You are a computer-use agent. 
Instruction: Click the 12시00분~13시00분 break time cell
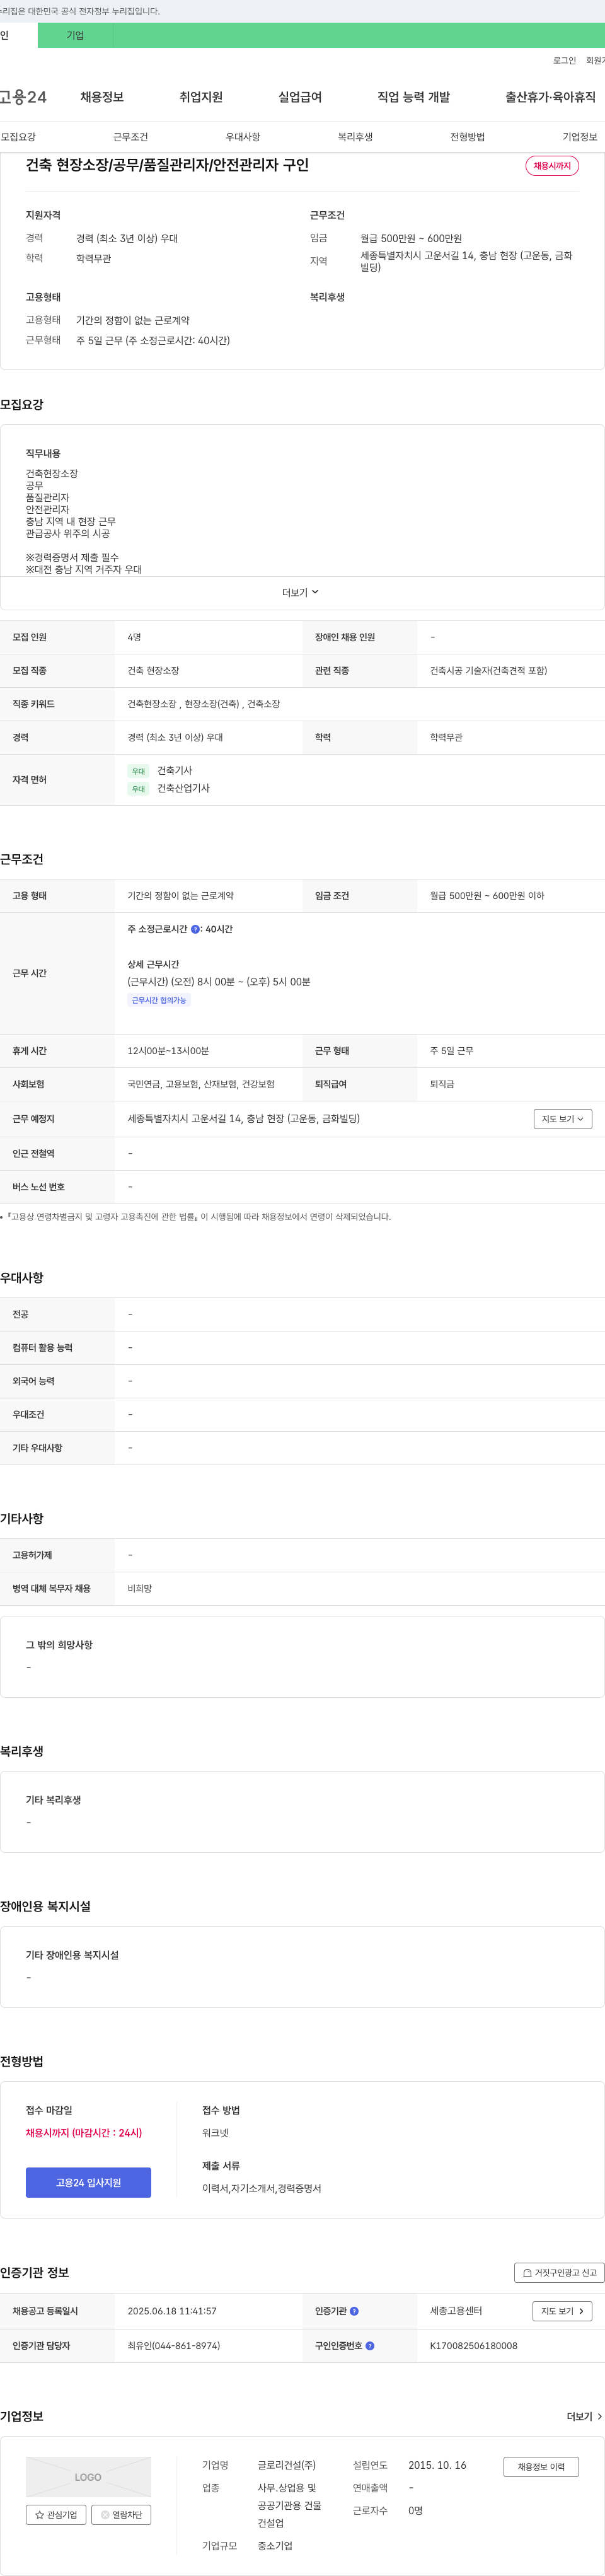[168, 1051]
